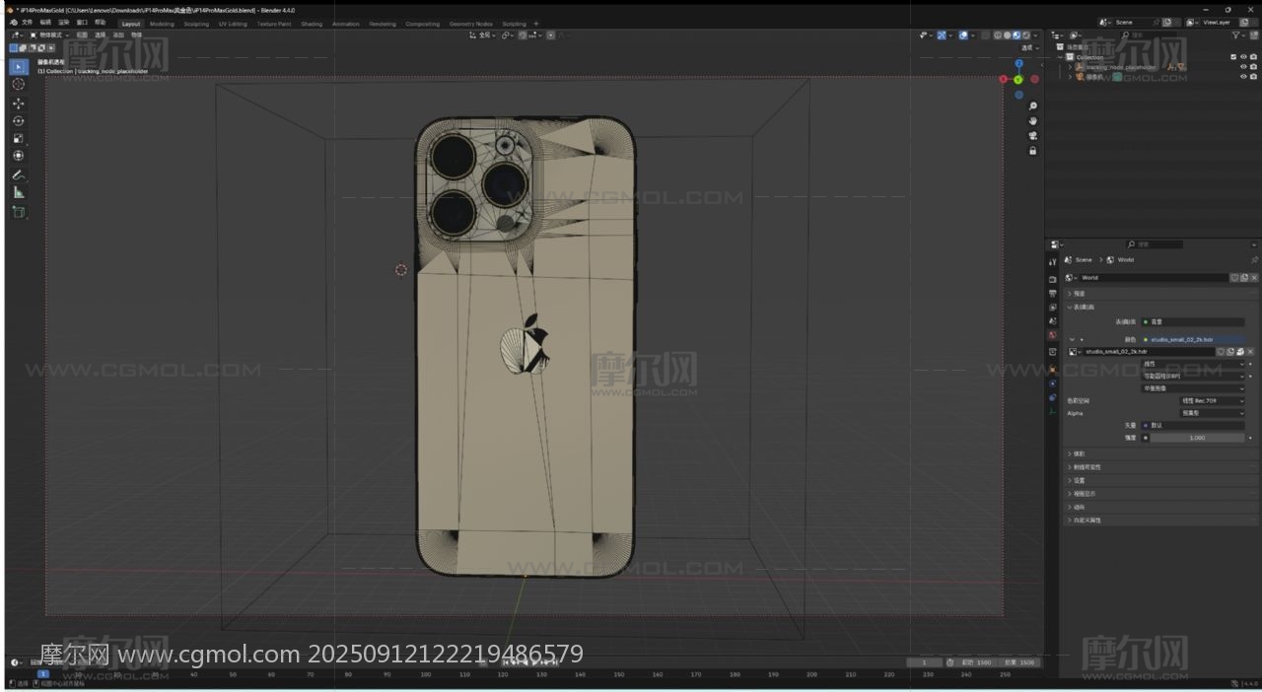
Task: Select the Move tool
Action: pos(19,104)
